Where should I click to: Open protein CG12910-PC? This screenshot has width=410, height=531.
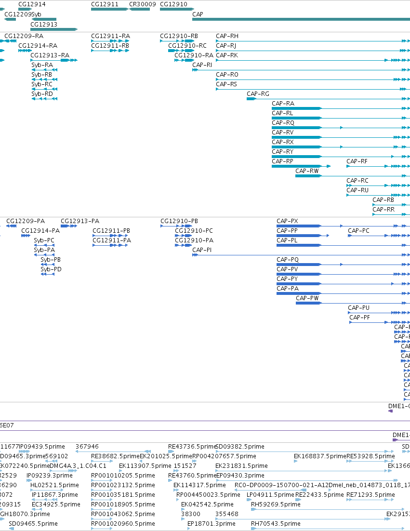(194, 231)
